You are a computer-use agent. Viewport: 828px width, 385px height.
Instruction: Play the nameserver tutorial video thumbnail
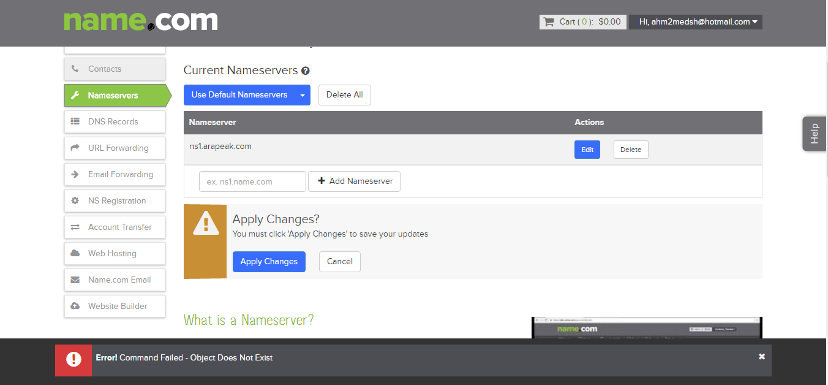(647, 327)
